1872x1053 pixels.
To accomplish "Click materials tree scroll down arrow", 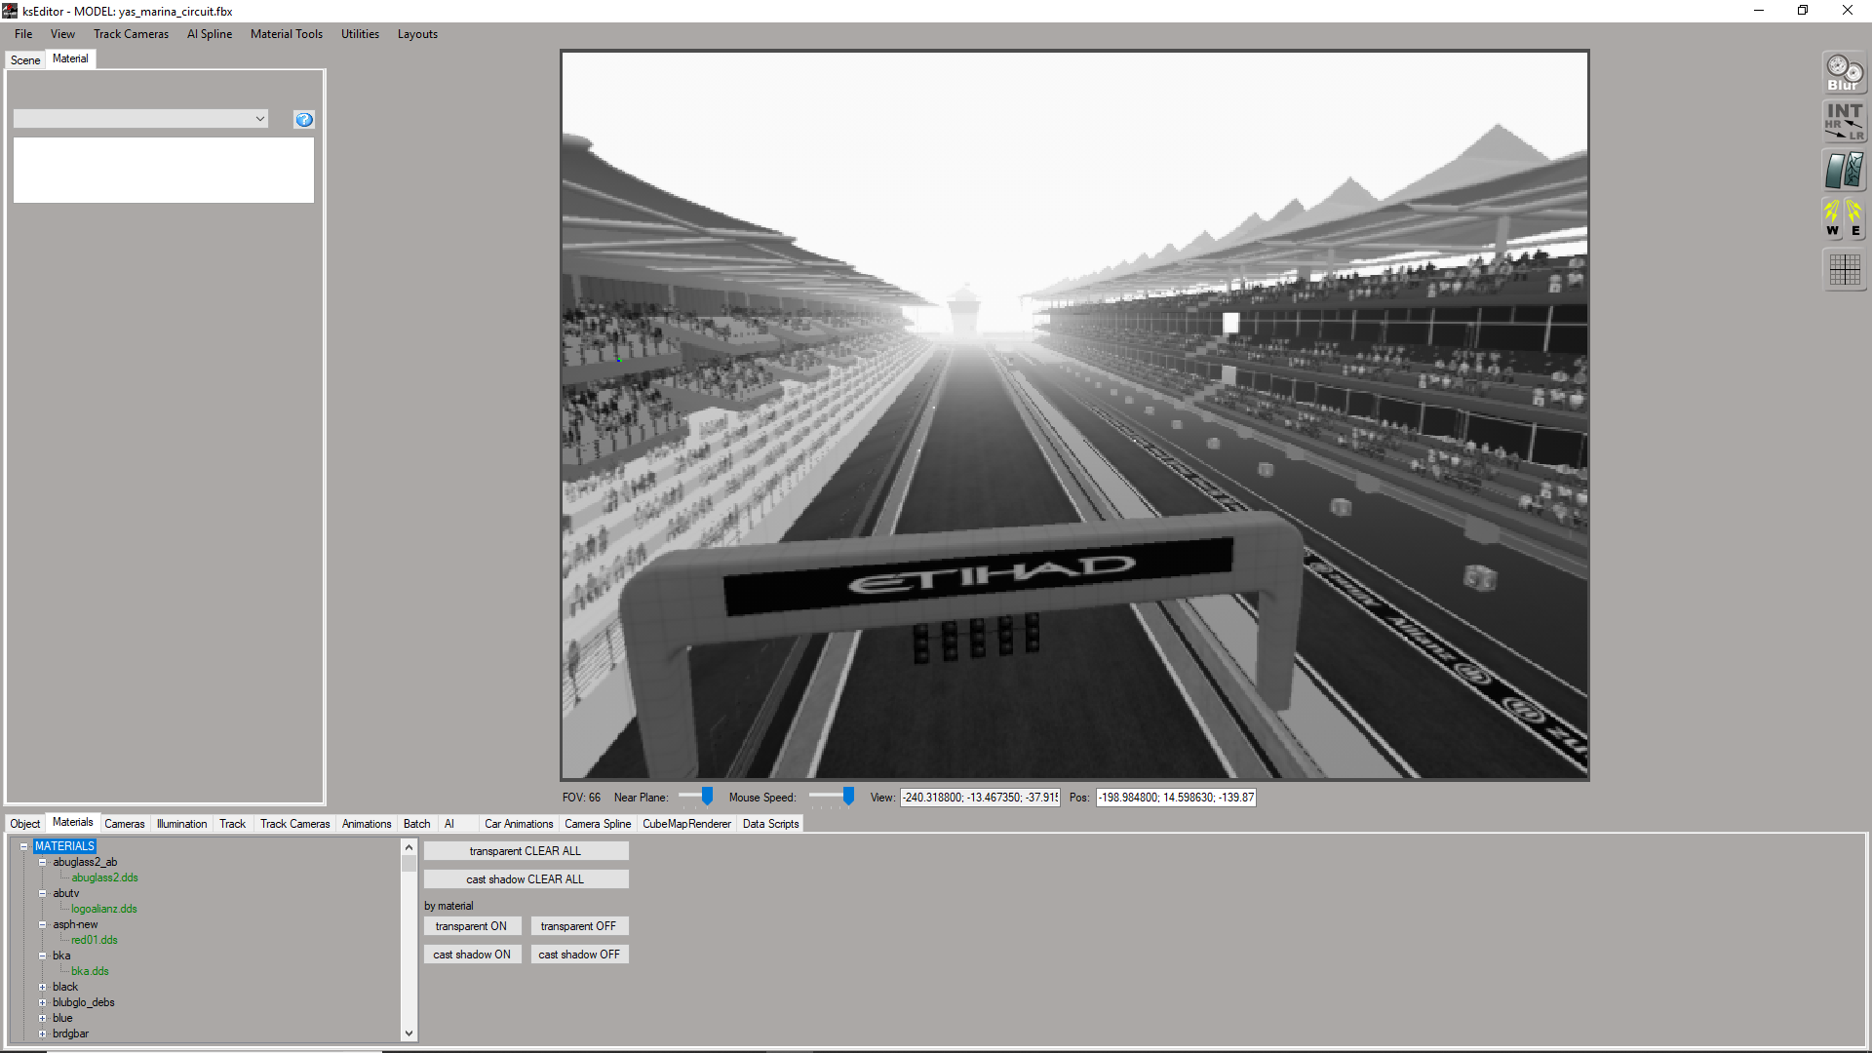I will pos(409,1033).
